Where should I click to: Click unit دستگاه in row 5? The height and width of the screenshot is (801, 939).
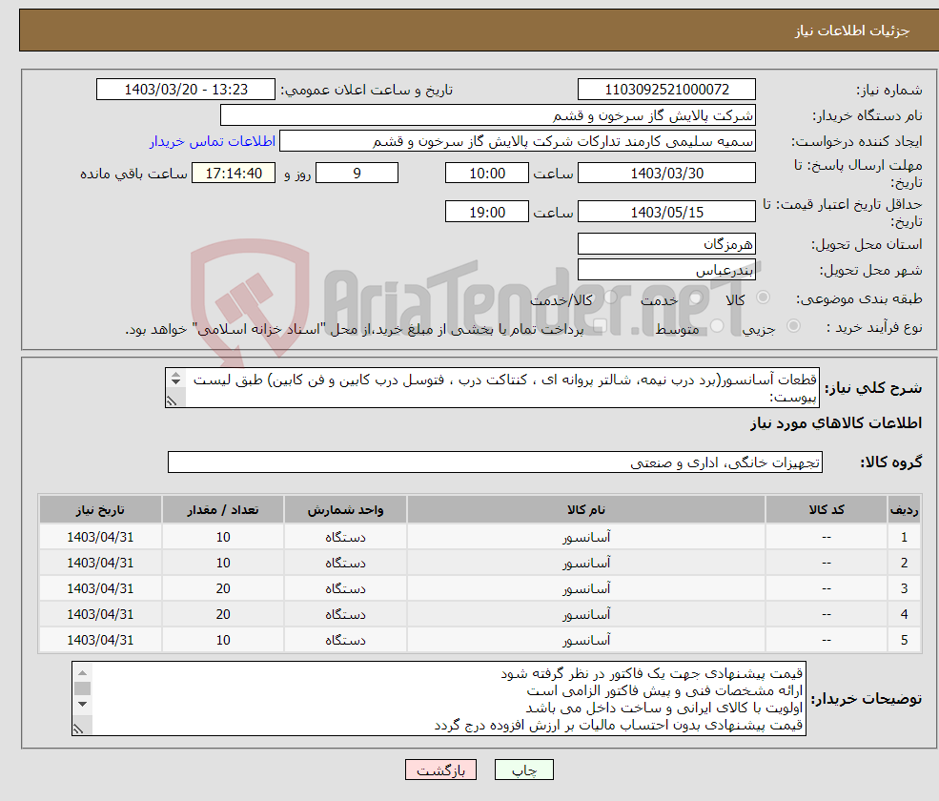click(345, 641)
